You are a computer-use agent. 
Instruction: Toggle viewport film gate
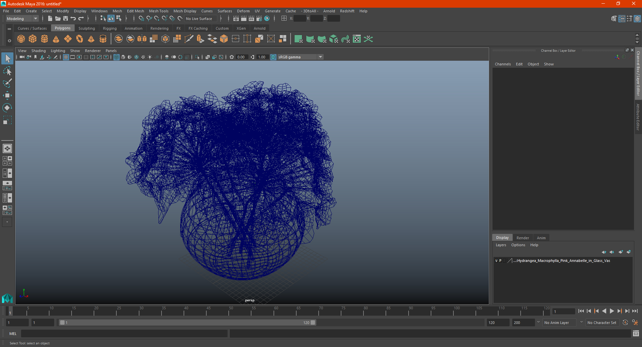[x=73, y=57]
